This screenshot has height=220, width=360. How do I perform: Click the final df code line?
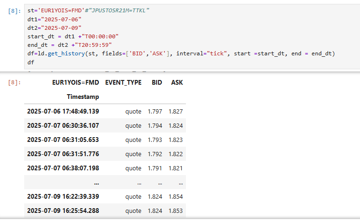[31, 62]
